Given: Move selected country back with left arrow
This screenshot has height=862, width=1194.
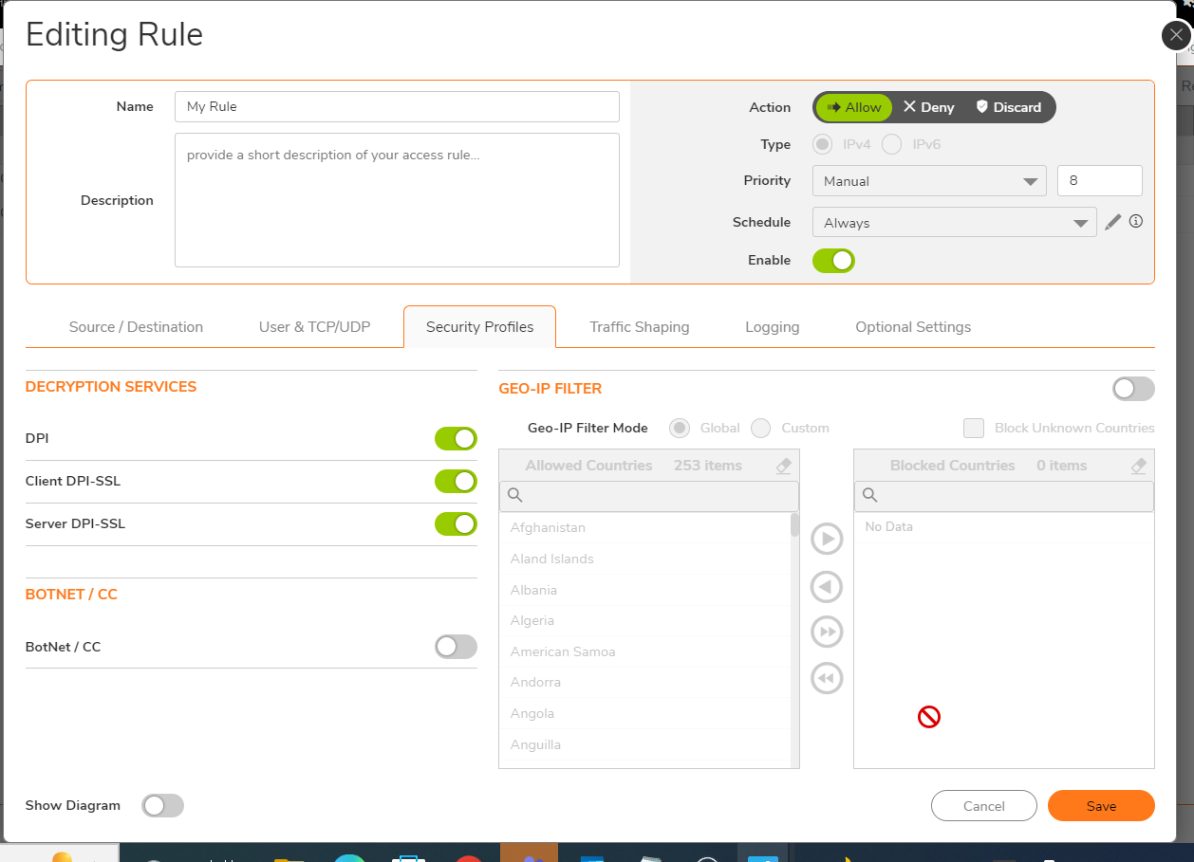Looking at the screenshot, I should [827, 587].
